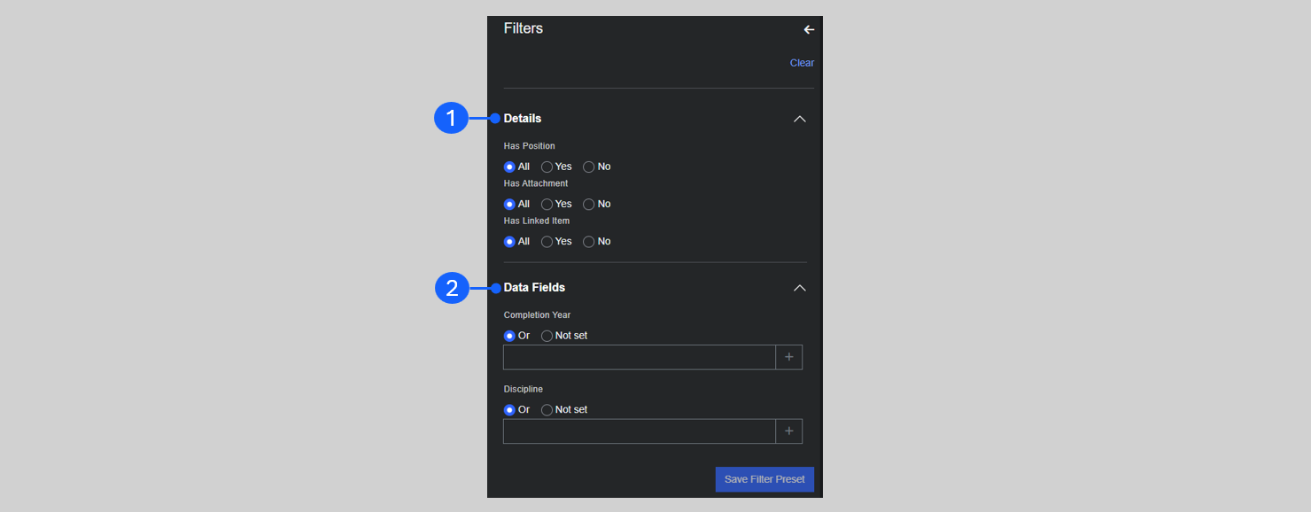Select Not set for Discipline

(547, 409)
